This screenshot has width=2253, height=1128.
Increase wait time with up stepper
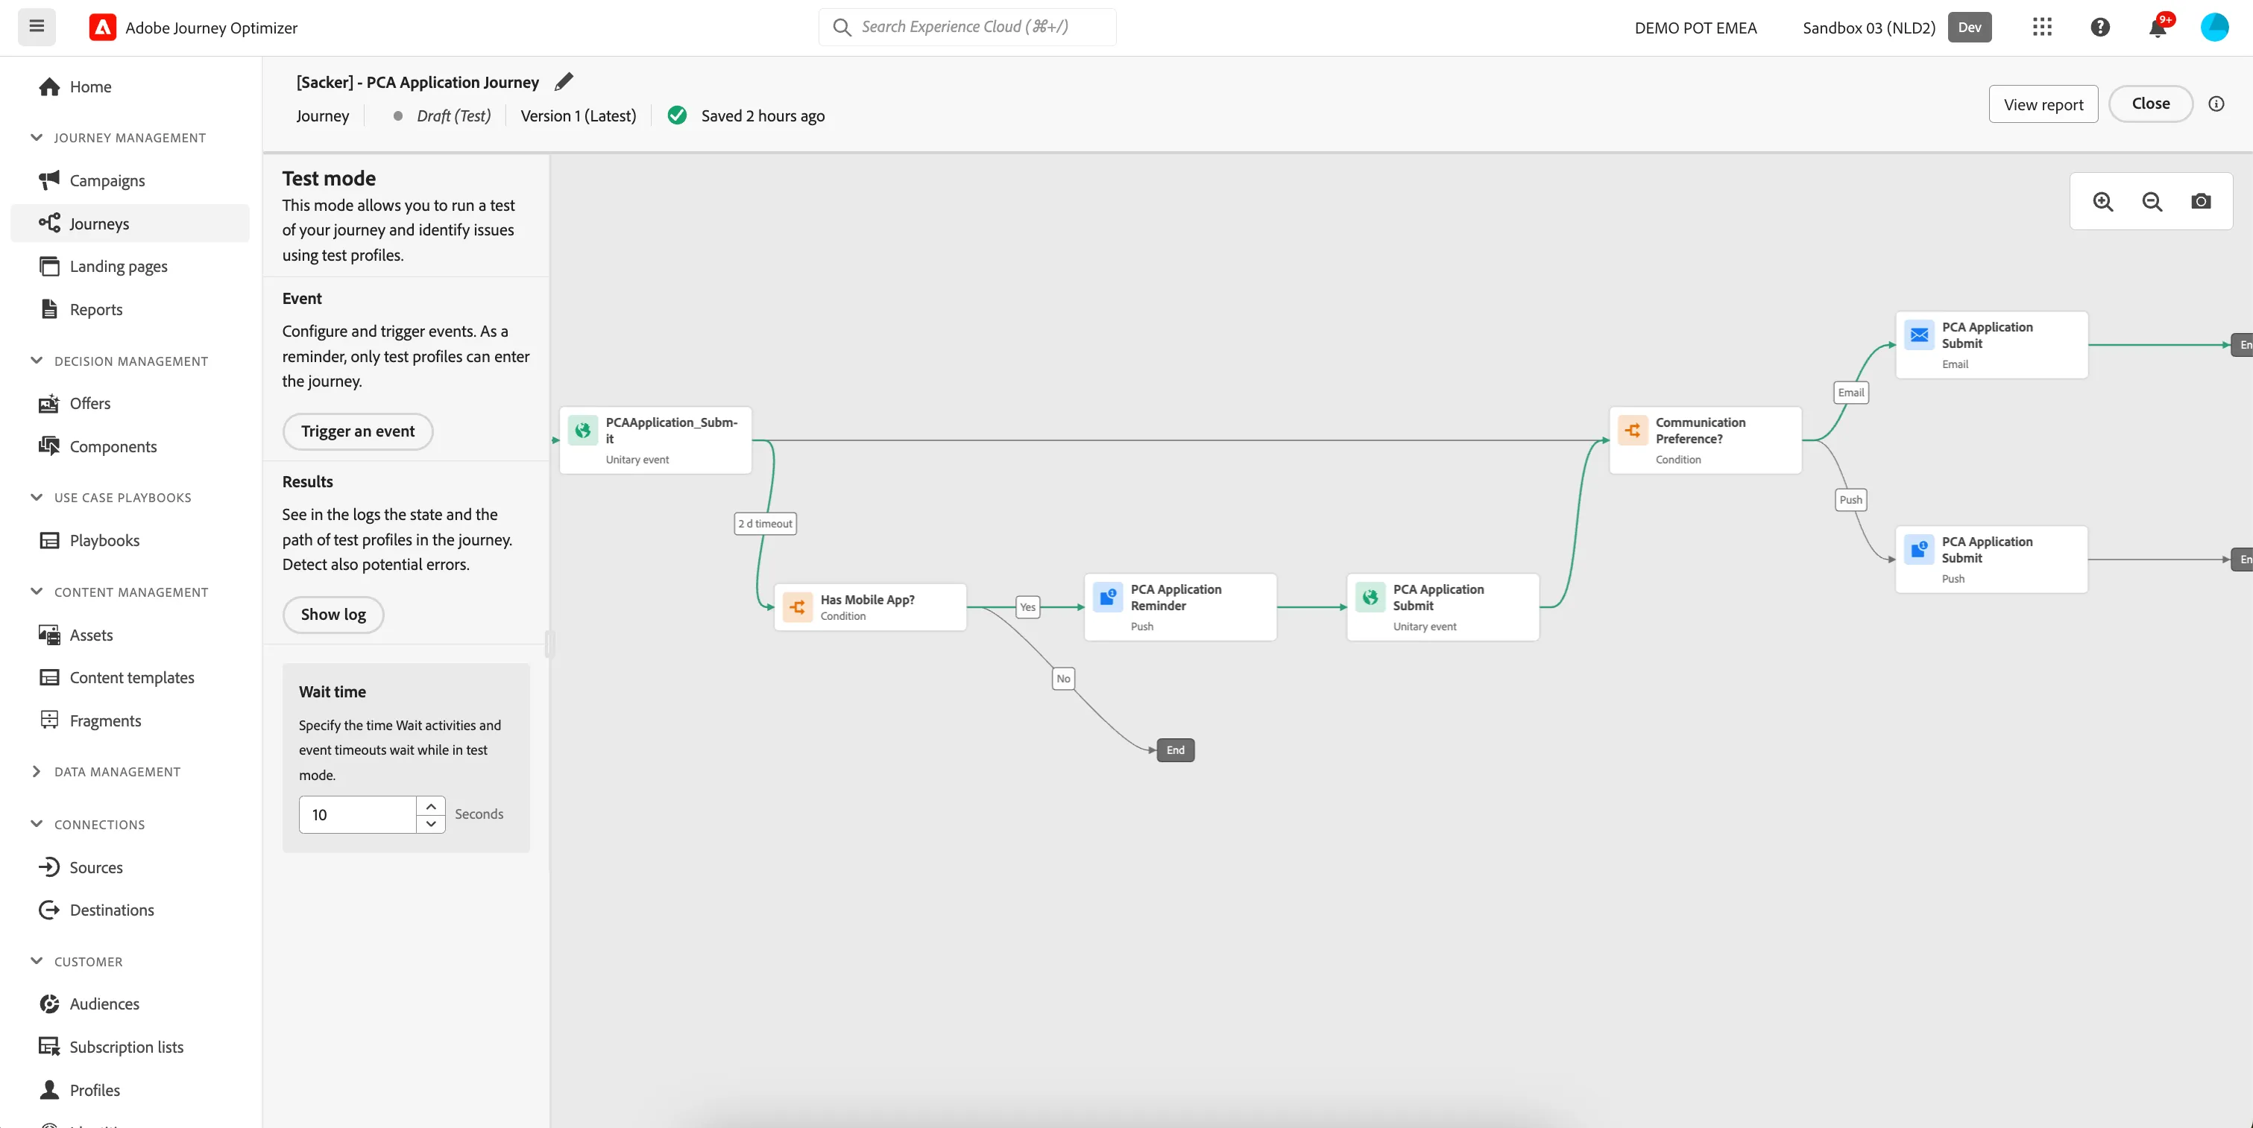[430, 805]
